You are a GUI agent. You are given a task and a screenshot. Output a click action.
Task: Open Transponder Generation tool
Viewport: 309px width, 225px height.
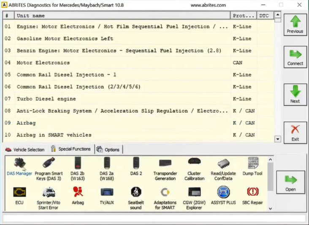click(165, 169)
